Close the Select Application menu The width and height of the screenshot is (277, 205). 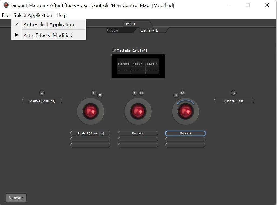[33, 15]
